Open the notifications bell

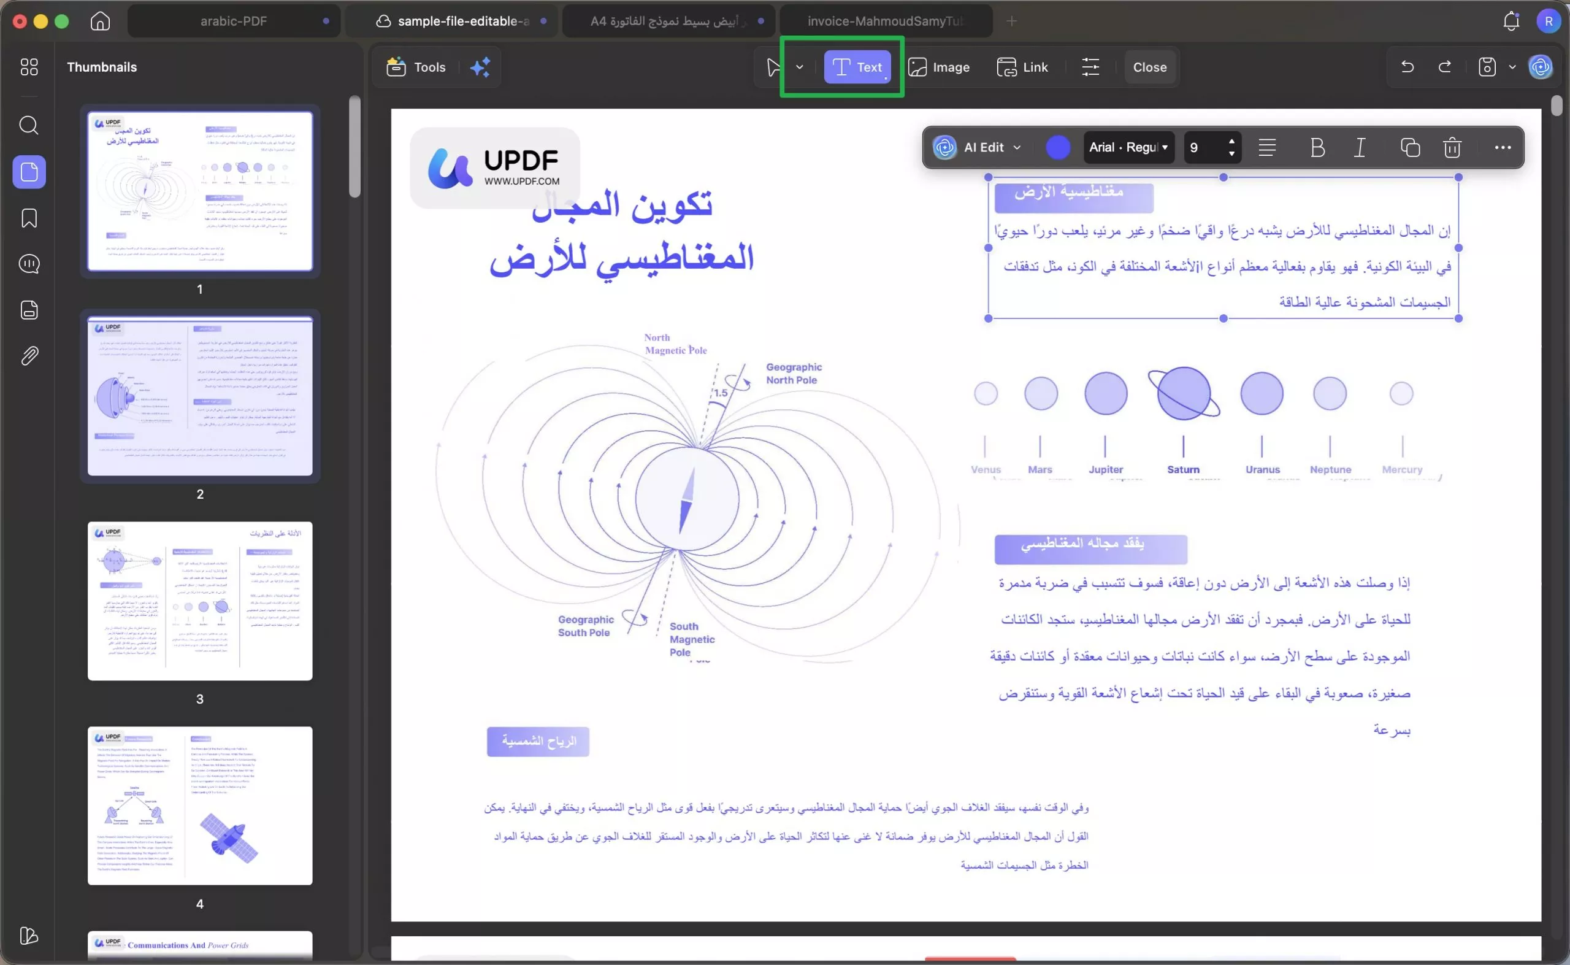click(1511, 21)
